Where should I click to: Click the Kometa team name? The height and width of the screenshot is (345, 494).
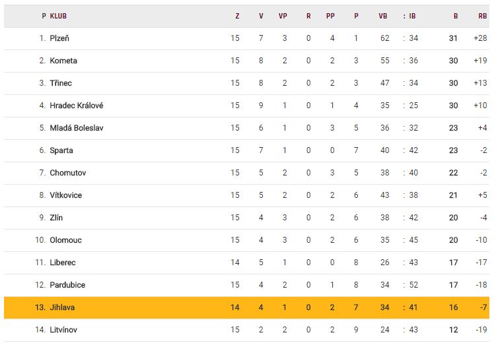tap(63, 61)
